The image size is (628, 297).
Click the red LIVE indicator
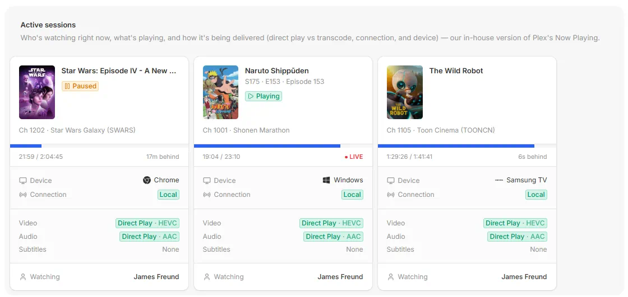point(354,157)
